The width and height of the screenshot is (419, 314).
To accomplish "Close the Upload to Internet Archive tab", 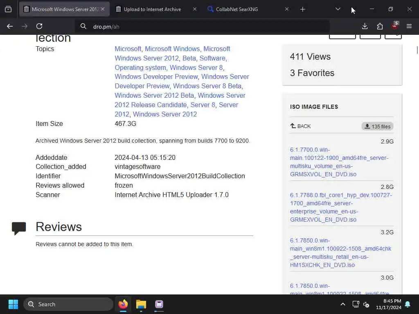I will tap(195, 9).
